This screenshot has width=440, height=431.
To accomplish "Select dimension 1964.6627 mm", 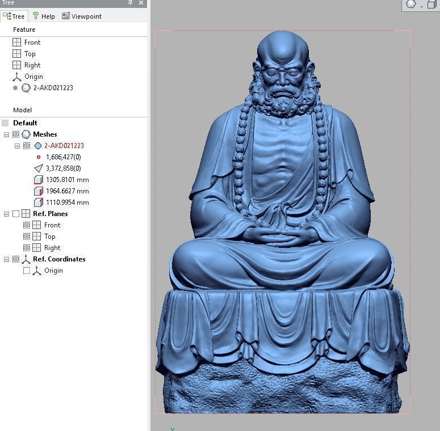I will (x=68, y=191).
